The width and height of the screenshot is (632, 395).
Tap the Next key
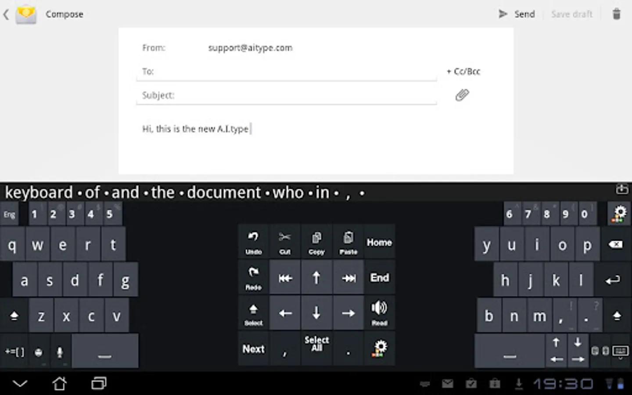coord(254,348)
